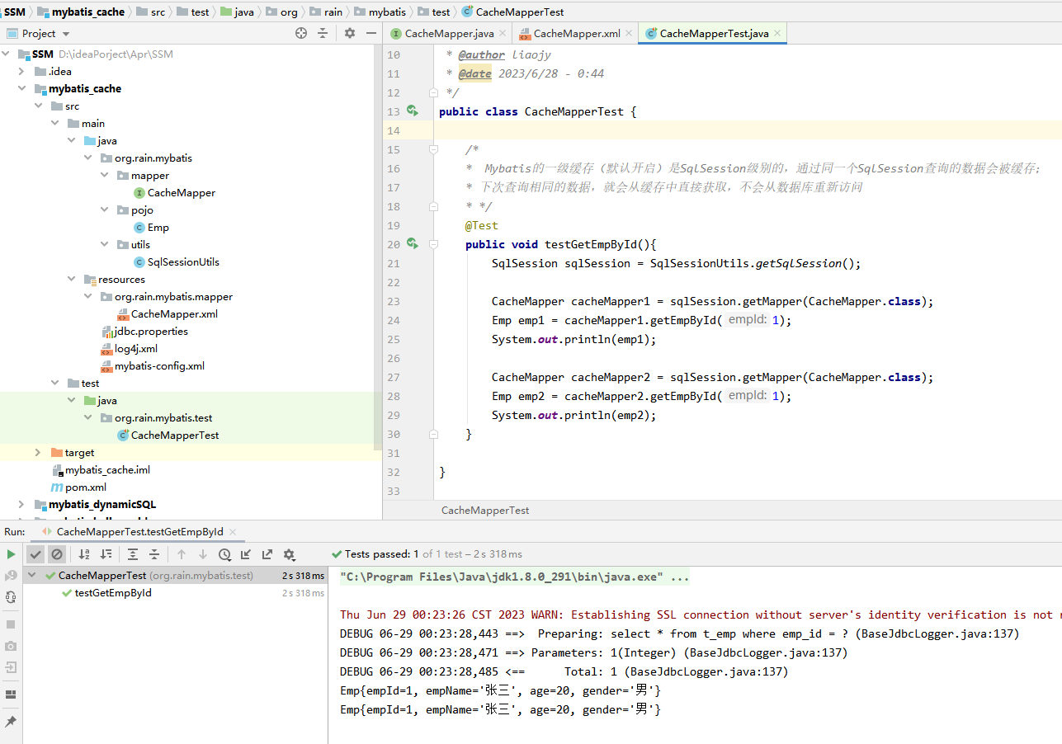Click Previous Failed Test up arrow
This screenshot has height=744, width=1062.
(x=182, y=554)
